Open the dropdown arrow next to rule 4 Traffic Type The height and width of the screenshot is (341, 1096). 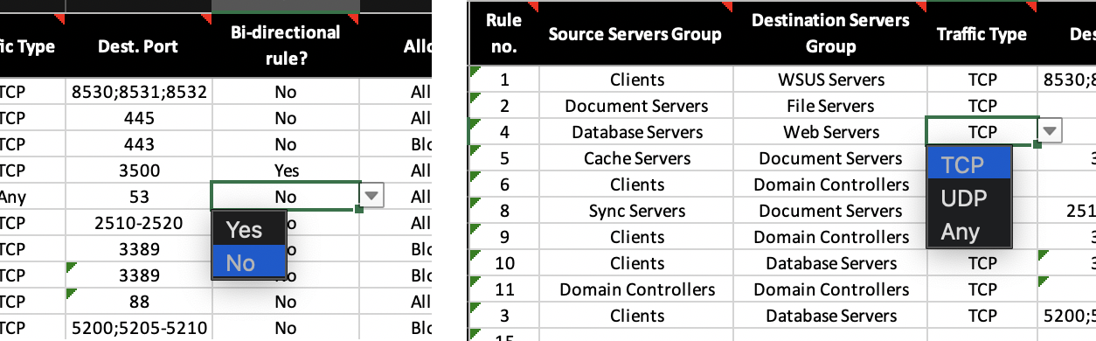point(1051,132)
